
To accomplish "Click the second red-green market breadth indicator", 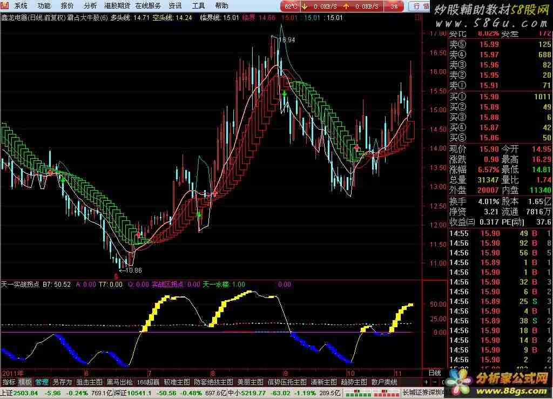I will pos(386,393).
